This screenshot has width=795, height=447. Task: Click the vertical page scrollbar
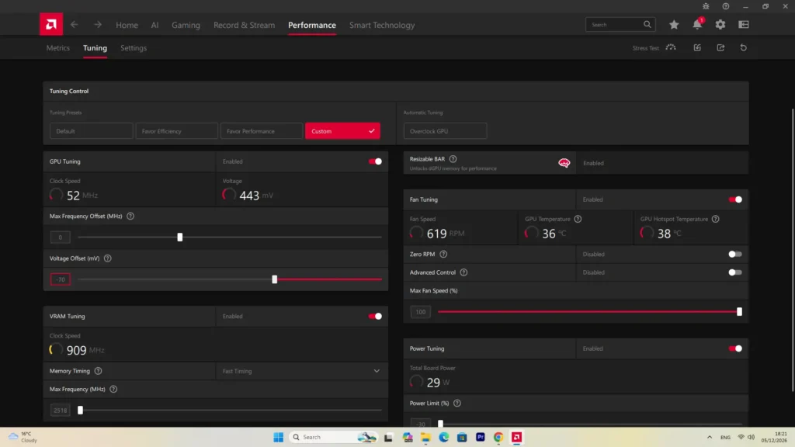coord(793,250)
